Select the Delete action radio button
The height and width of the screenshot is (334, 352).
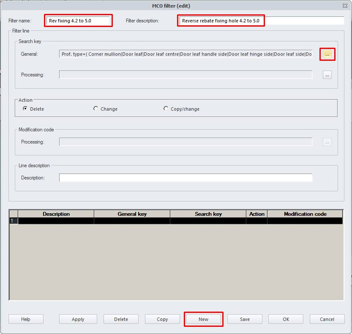pos(25,109)
